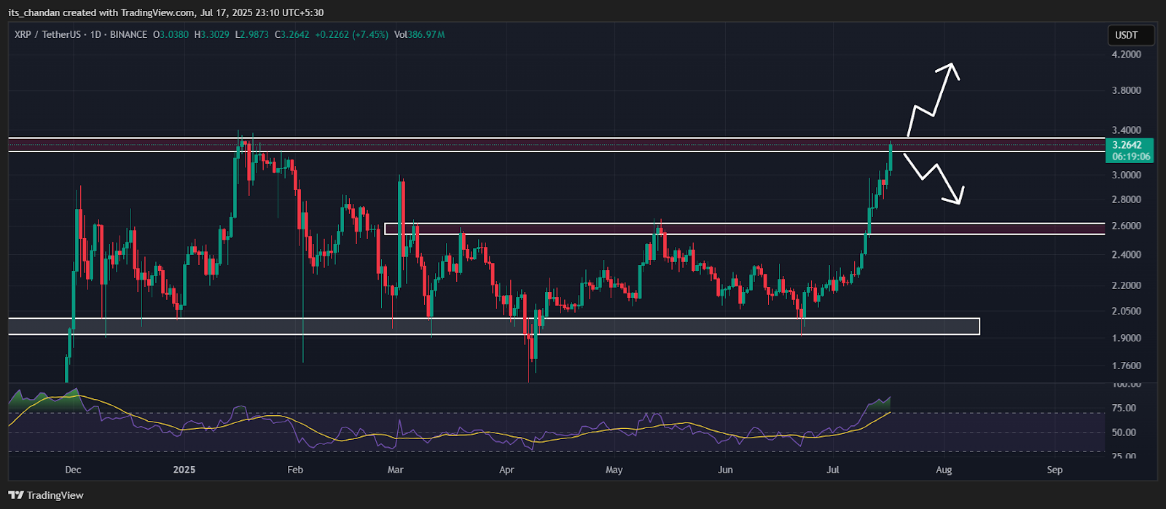Click the 2.0500 price axis label
Screen dimensions: 1166x509
click(1127, 311)
